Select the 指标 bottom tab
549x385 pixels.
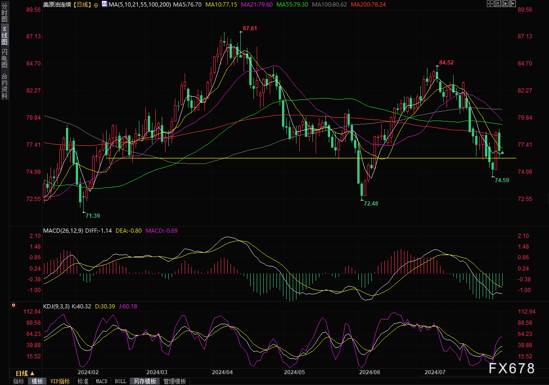[19, 381]
